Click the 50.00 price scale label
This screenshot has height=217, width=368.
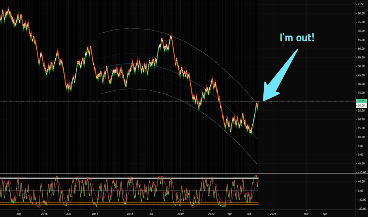click(x=361, y=66)
